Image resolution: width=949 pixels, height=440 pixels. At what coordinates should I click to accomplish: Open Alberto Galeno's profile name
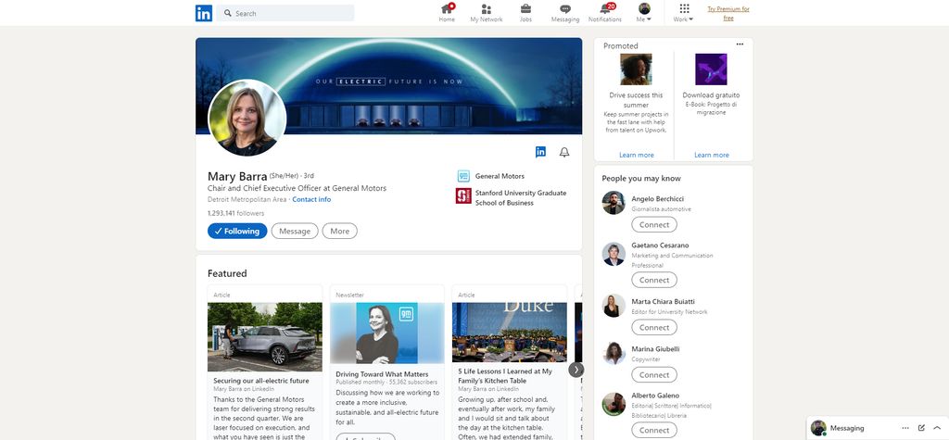pos(655,396)
